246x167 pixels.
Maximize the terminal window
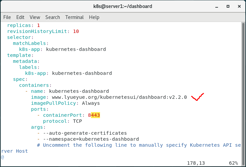pyautogui.click(x=228, y=6)
